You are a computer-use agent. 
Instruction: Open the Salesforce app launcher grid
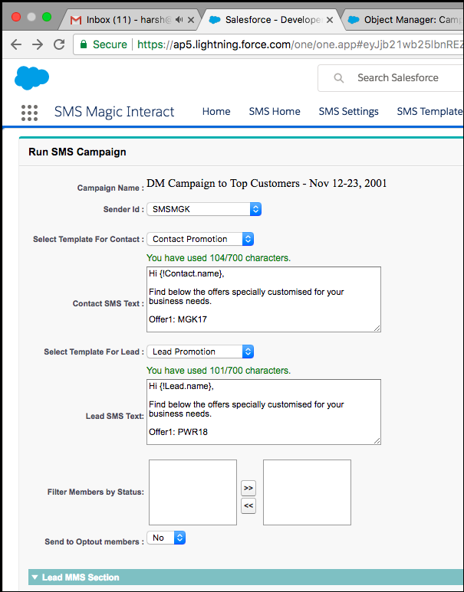[29, 113]
